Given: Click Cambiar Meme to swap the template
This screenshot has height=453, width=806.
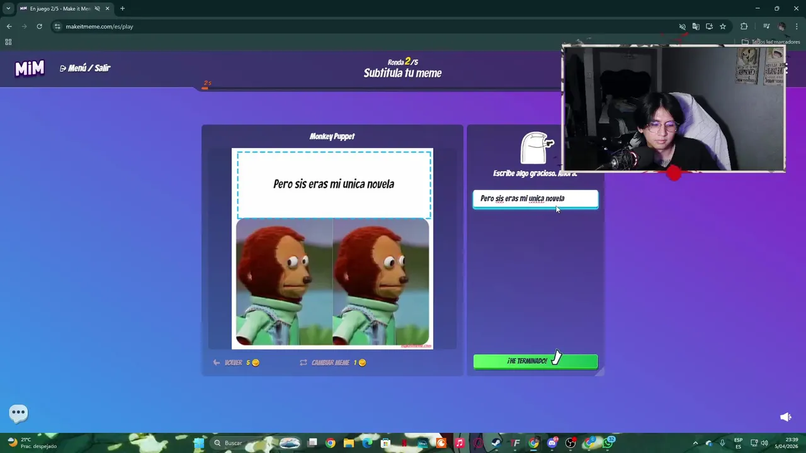Looking at the screenshot, I should (332, 362).
